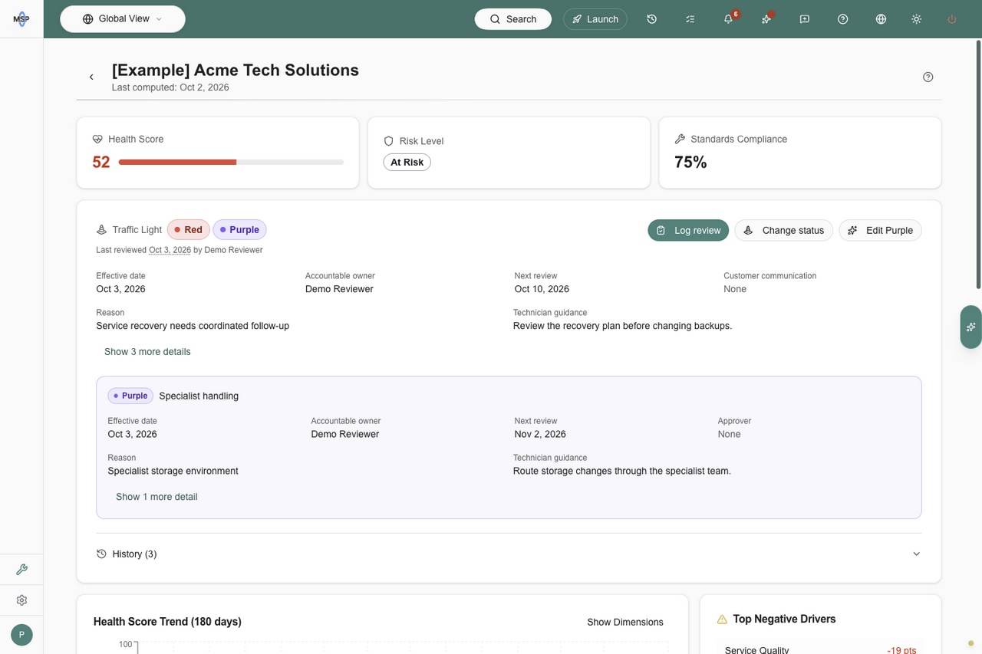Click the globe language icon in header
Screen dimensions: 982x654
[x=881, y=19]
